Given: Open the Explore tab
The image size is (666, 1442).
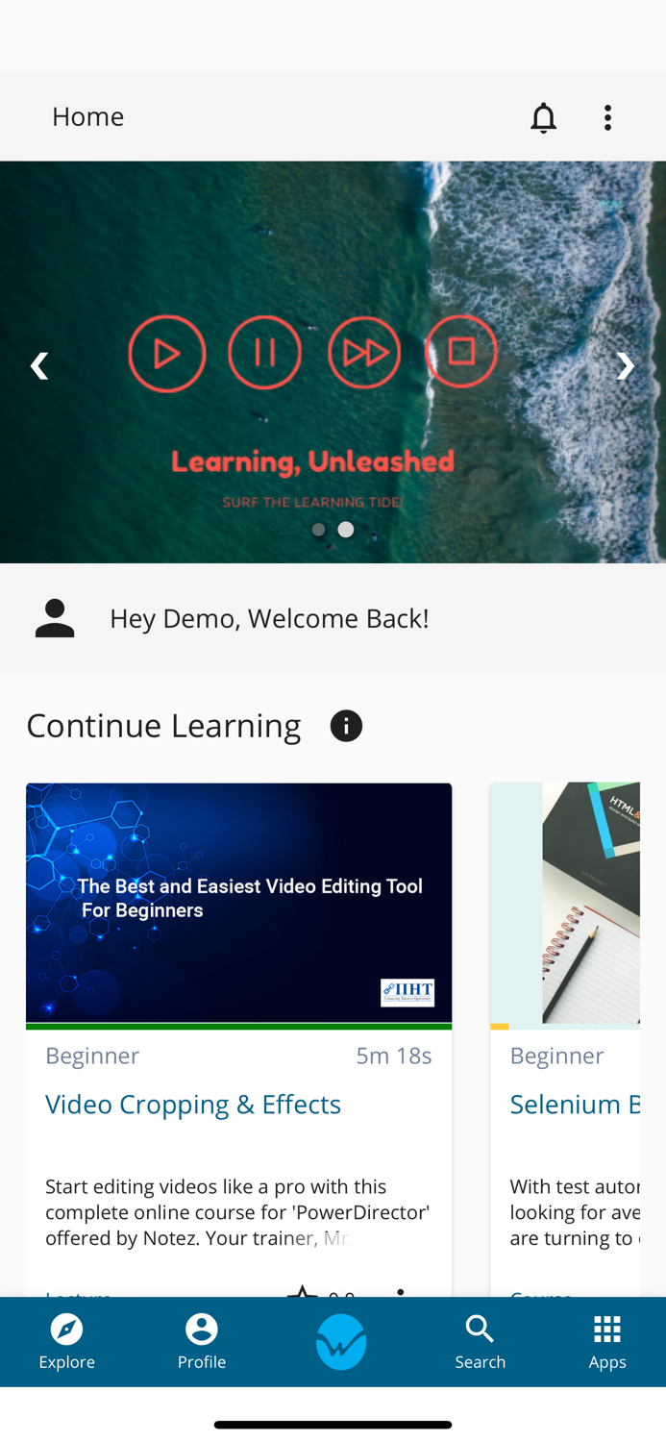Looking at the screenshot, I should [67, 1342].
